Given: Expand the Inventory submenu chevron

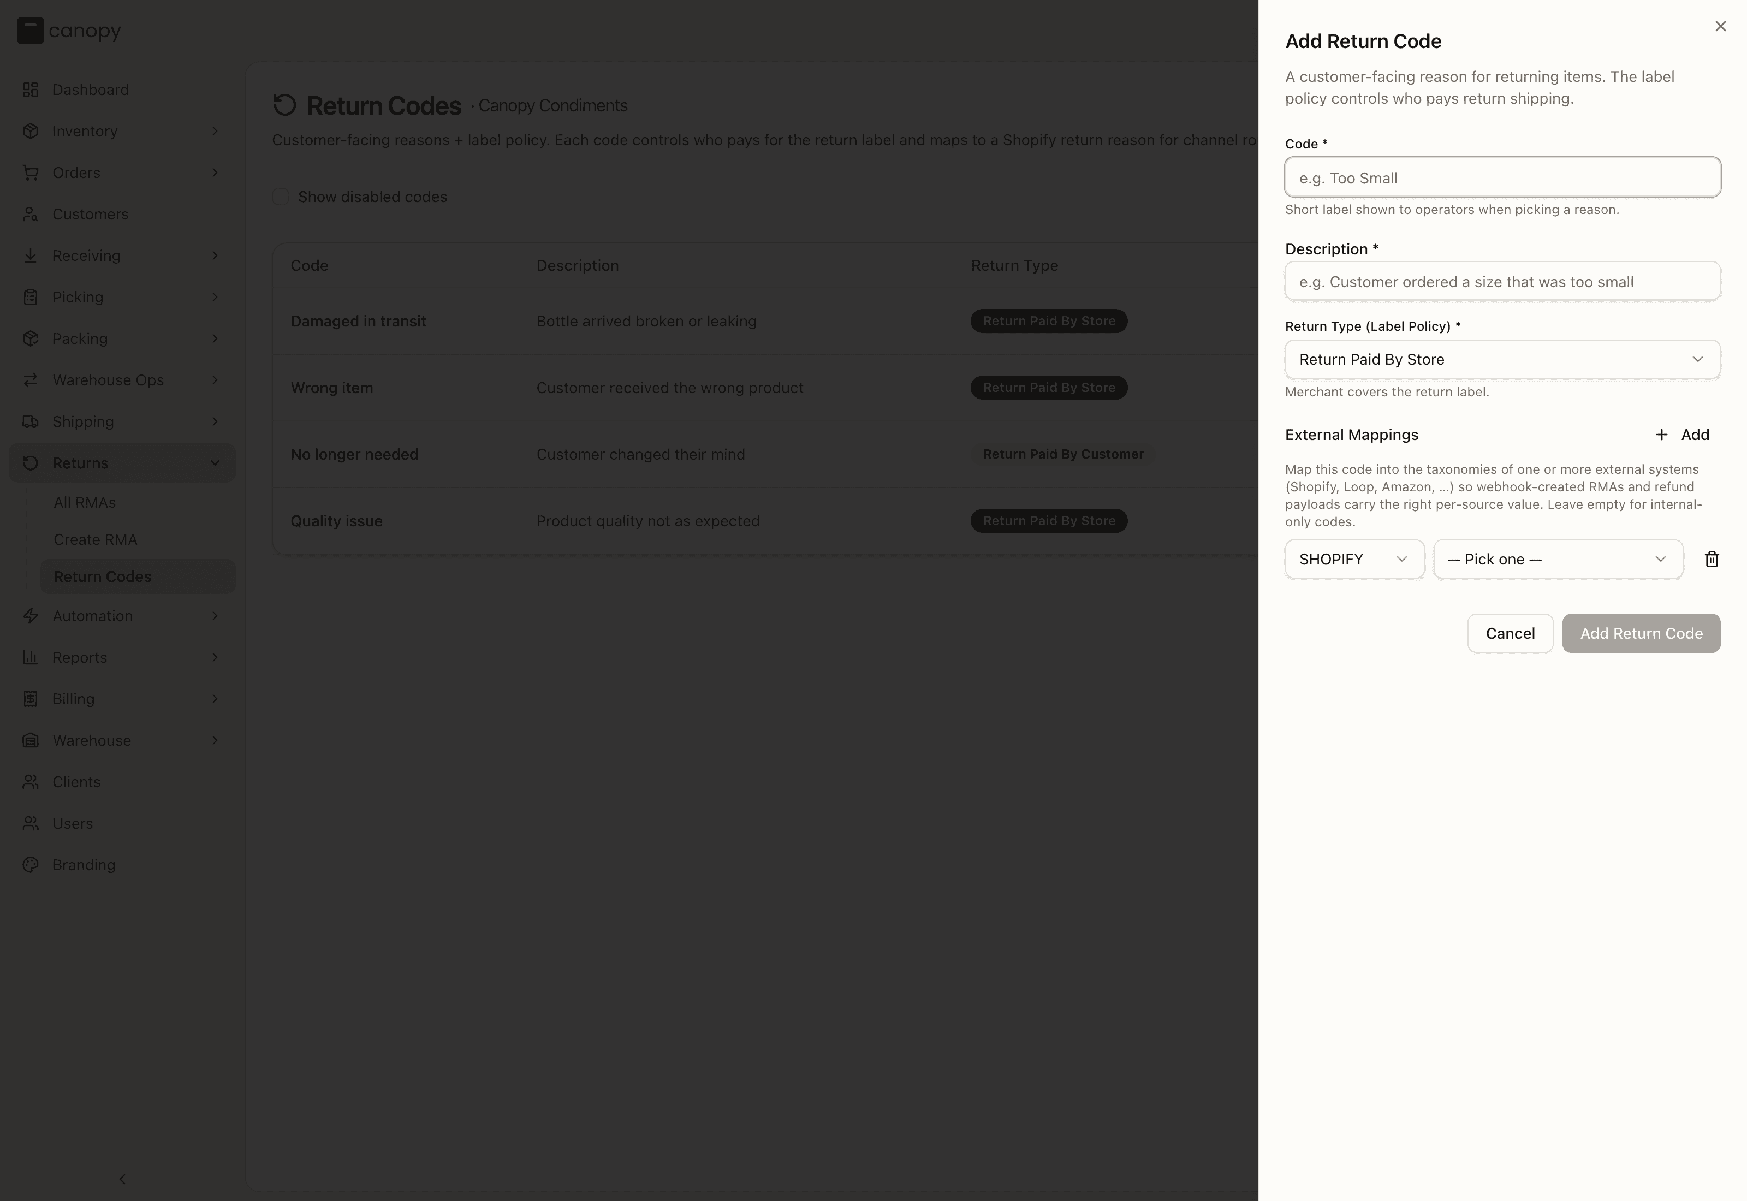Looking at the screenshot, I should (x=215, y=131).
